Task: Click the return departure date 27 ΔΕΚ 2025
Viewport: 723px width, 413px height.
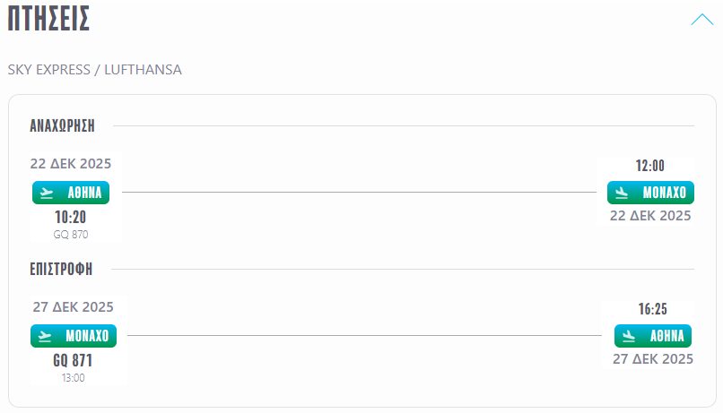Action: pyautogui.click(x=74, y=307)
